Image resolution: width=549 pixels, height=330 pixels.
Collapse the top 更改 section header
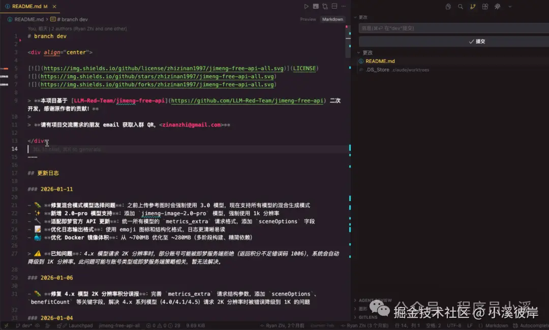(x=363, y=17)
